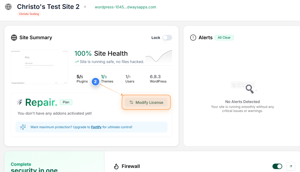Toggle the Lock switch in Site Summary
The image size is (300, 172).
point(167,38)
